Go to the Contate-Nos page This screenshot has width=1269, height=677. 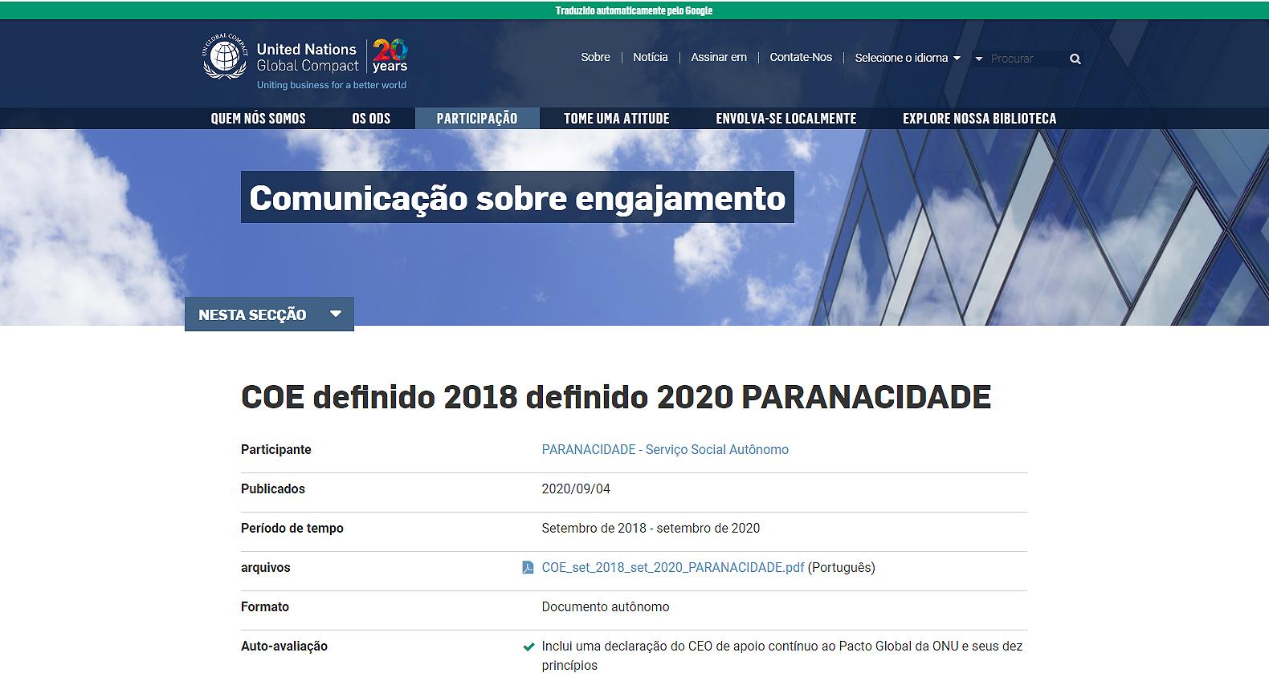(800, 57)
